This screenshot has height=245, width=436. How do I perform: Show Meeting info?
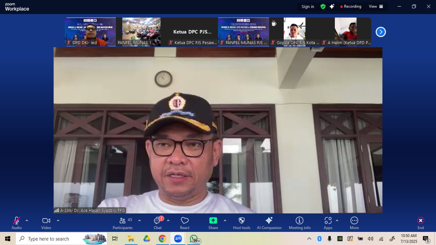coord(299,223)
